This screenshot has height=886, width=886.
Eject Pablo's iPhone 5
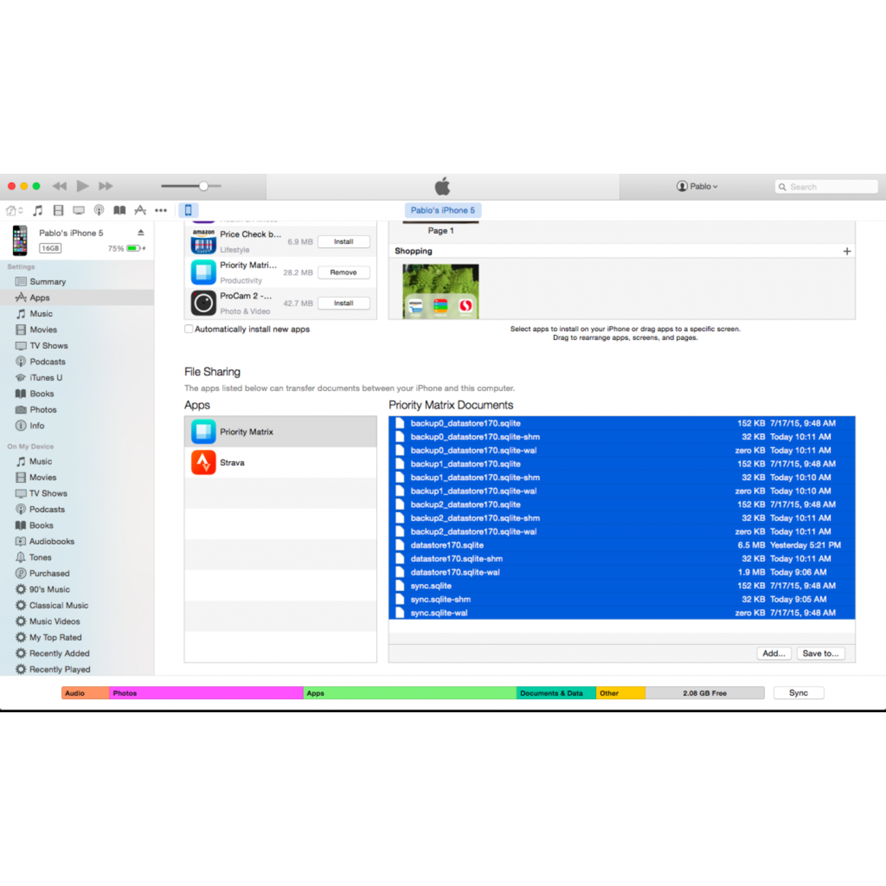(141, 233)
